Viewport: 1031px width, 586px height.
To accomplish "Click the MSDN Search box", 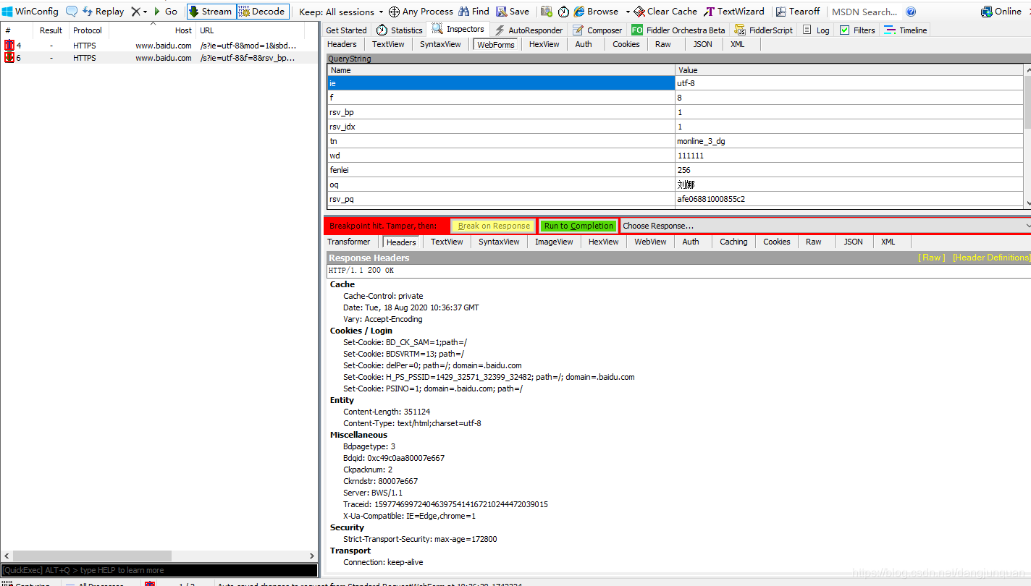I will click(864, 12).
